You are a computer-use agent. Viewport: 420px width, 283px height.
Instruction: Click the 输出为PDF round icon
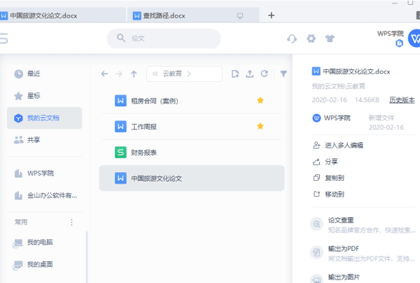[x=316, y=252]
